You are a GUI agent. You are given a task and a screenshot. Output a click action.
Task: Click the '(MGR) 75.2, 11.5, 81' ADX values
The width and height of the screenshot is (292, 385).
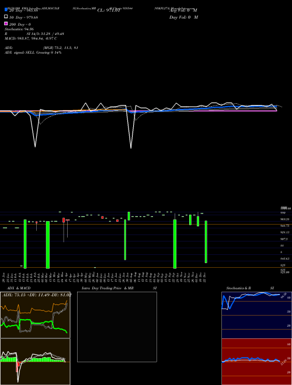coord(61,48)
